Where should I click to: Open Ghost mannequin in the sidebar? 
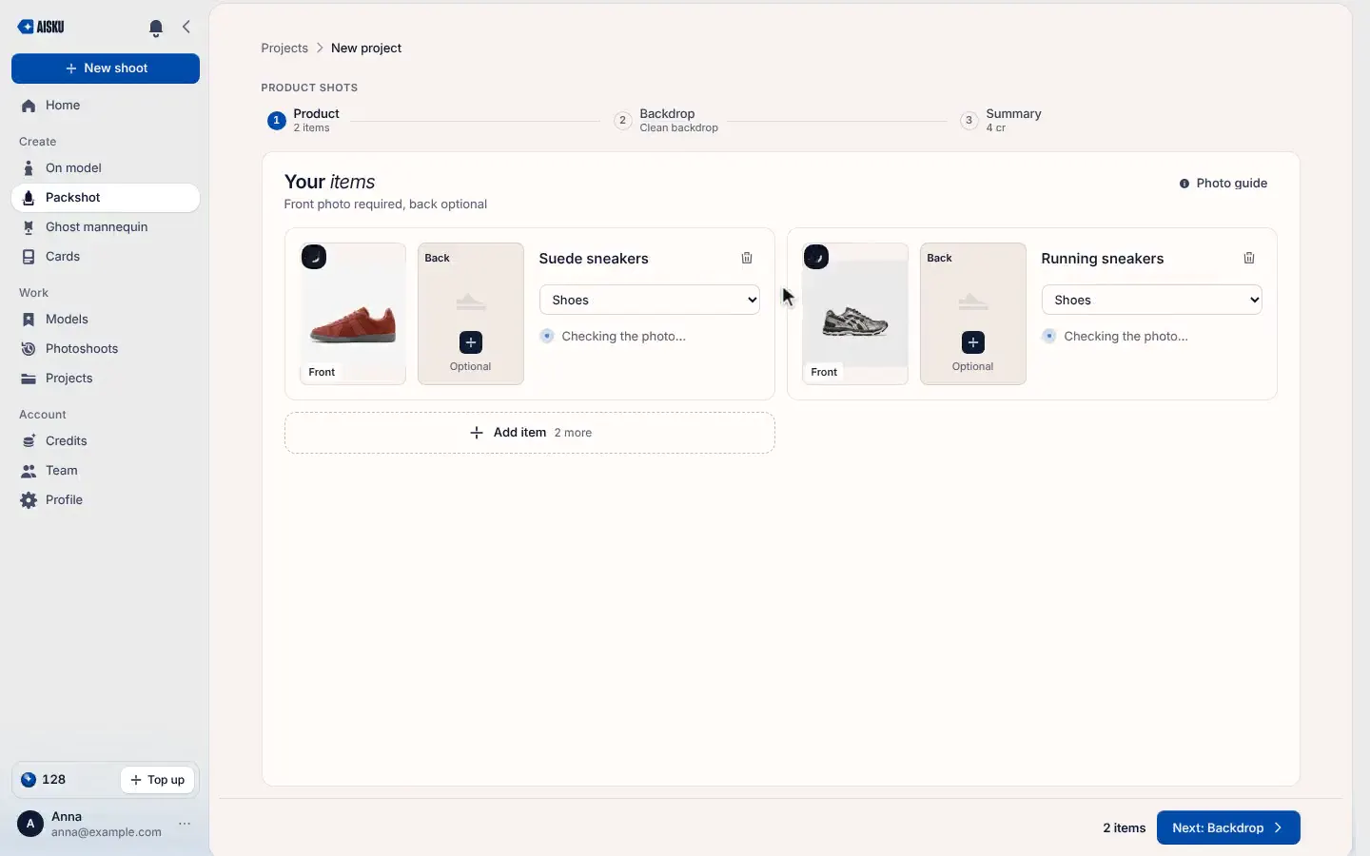106,227
